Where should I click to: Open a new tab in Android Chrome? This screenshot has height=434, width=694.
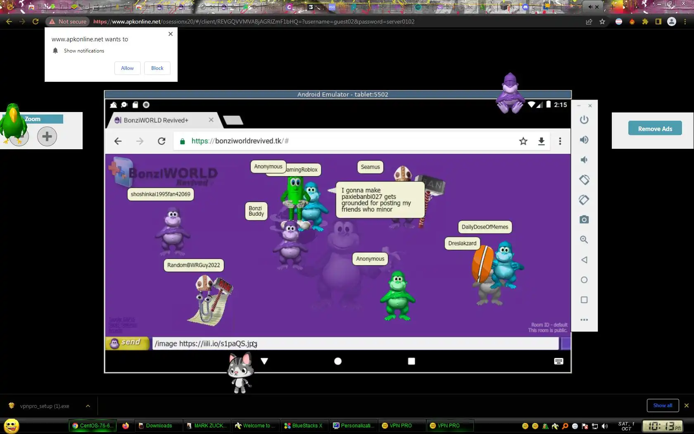(233, 120)
